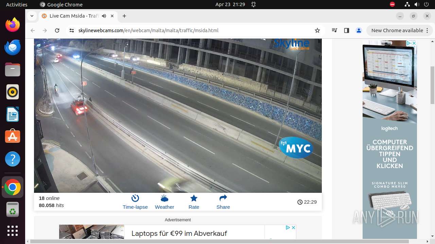Open the Activities overview
The width and height of the screenshot is (435, 244).
coord(17,4)
